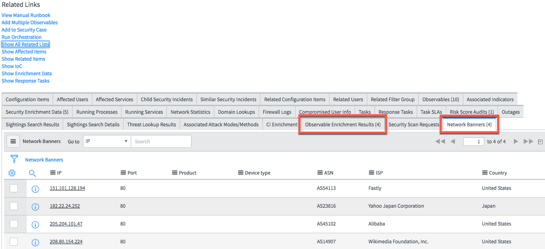Open IP column options menu icon

pos(53,172)
